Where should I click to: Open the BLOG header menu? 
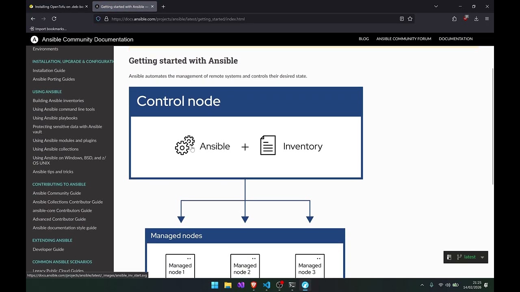click(364, 39)
